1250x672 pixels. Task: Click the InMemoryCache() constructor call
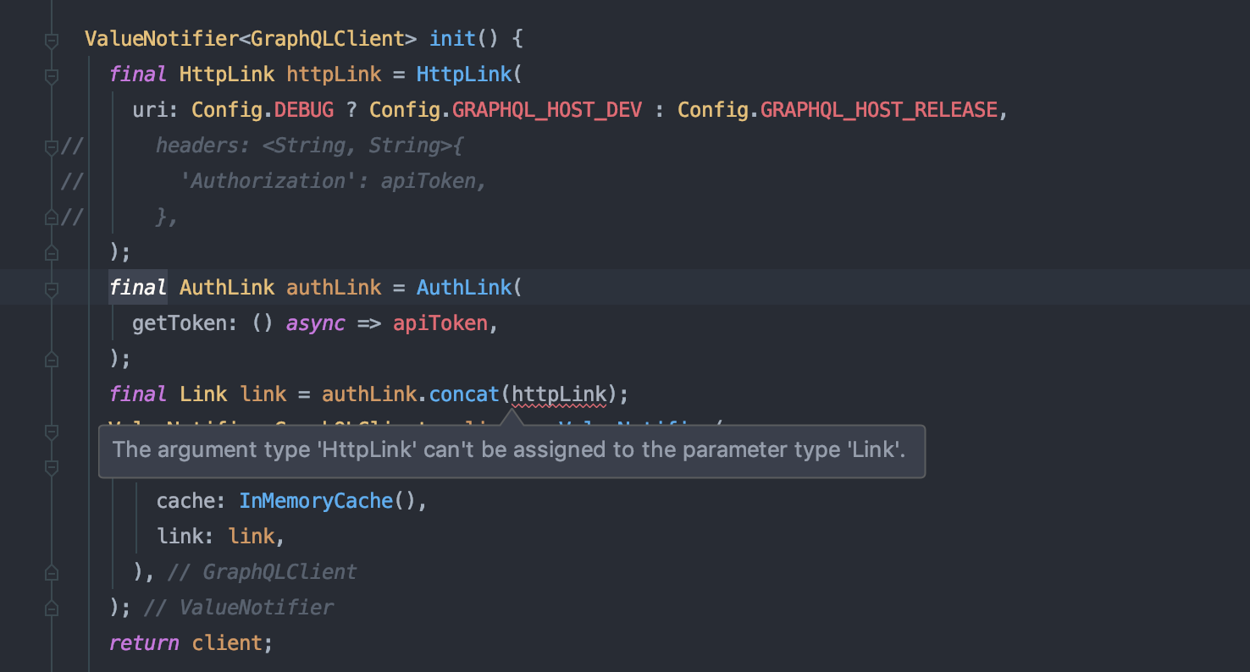coord(315,500)
